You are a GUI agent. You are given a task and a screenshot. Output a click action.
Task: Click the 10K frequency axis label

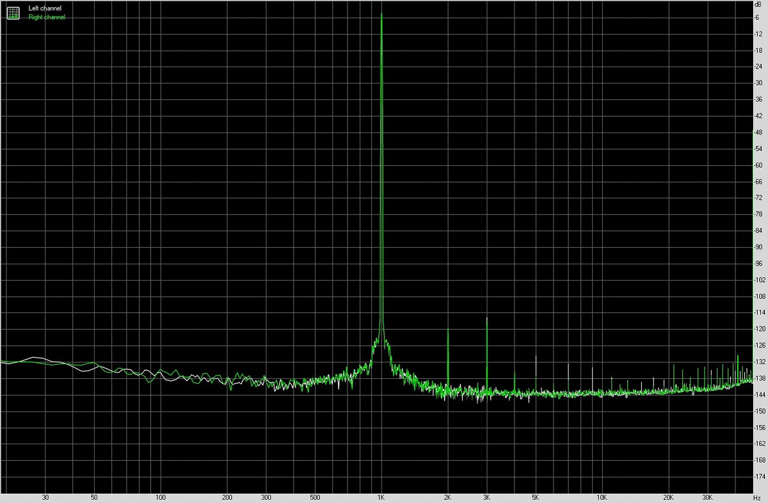pyautogui.click(x=602, y=497)
